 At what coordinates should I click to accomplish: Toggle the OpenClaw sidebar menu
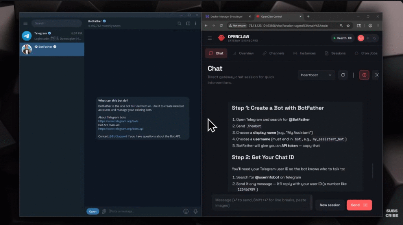click(210, 38)
